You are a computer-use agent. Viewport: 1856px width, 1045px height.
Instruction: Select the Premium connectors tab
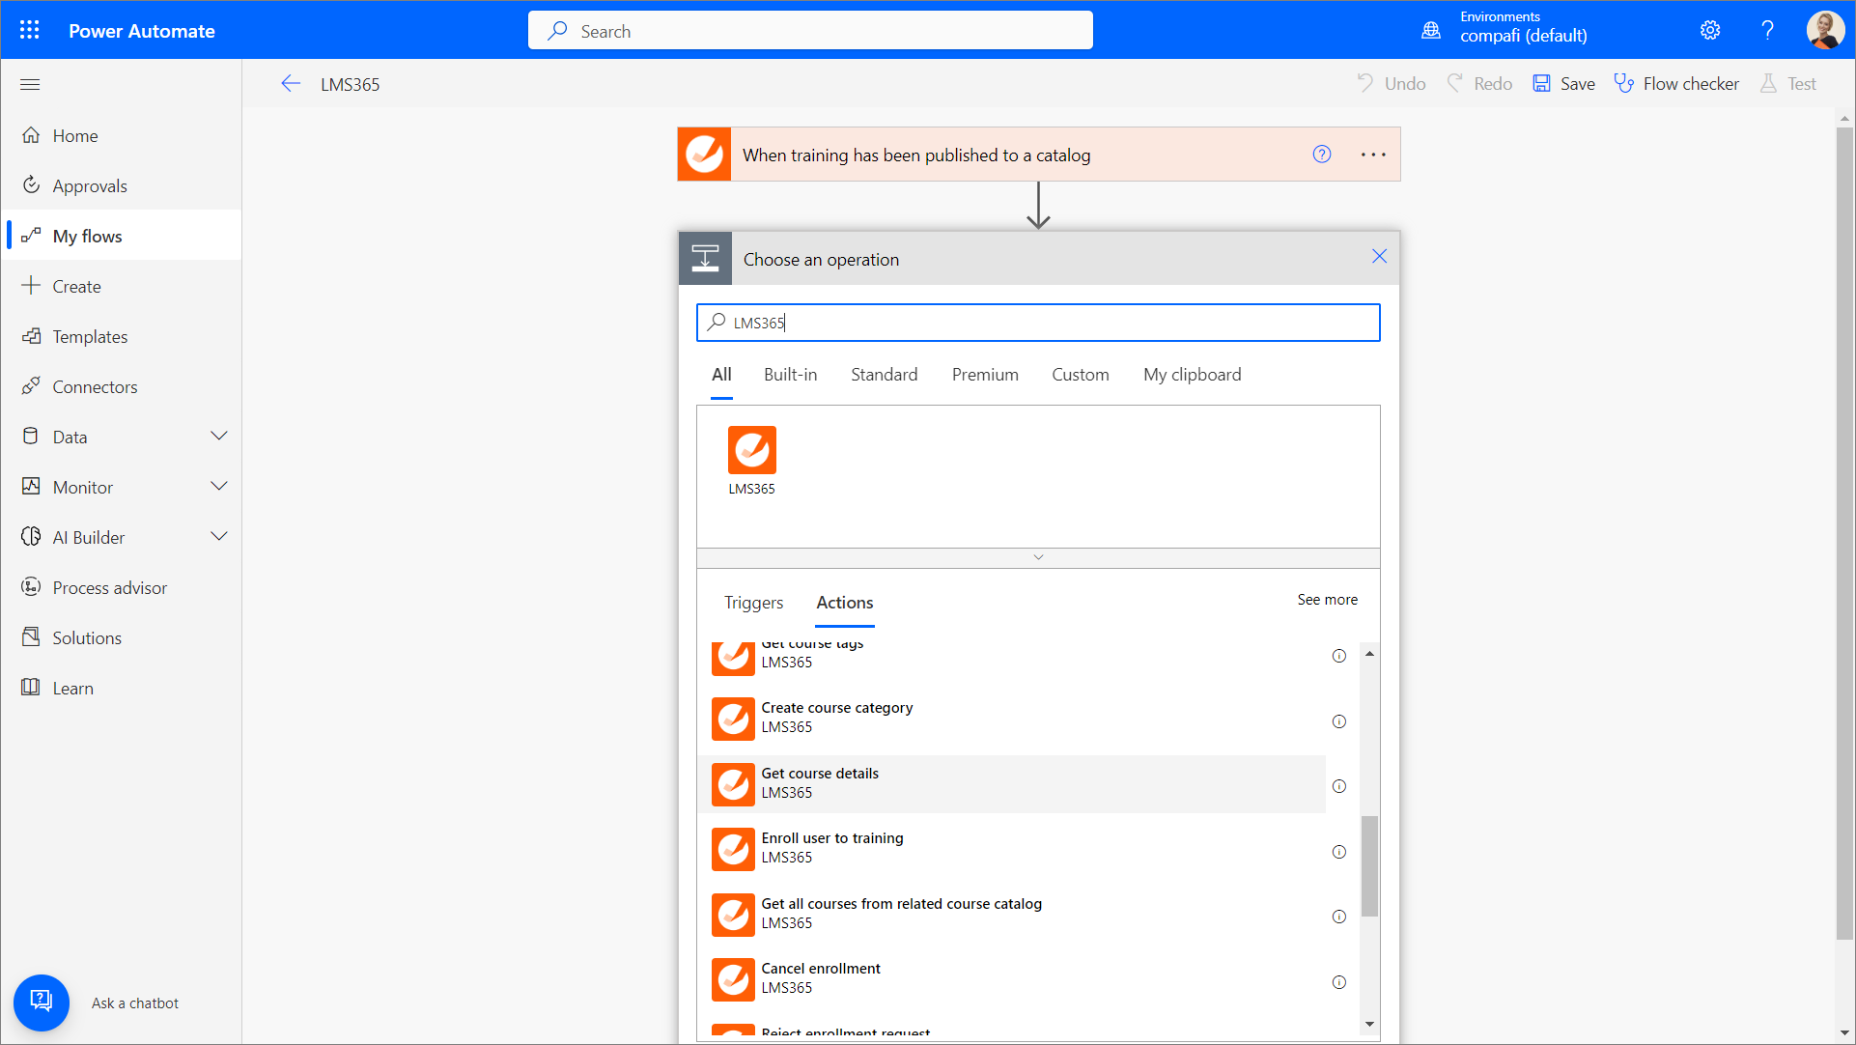[984, 375]
